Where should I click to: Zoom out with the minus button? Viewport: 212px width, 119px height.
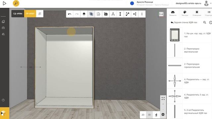pos(163,109)
